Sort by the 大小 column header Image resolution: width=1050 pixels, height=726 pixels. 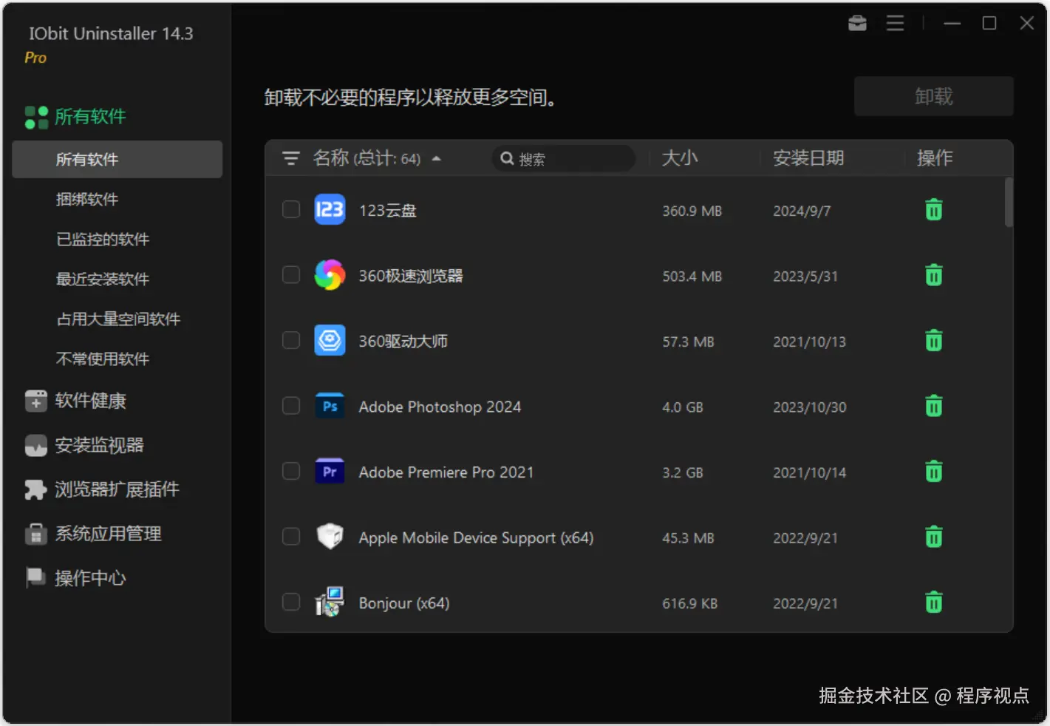(x=680, y=158)
